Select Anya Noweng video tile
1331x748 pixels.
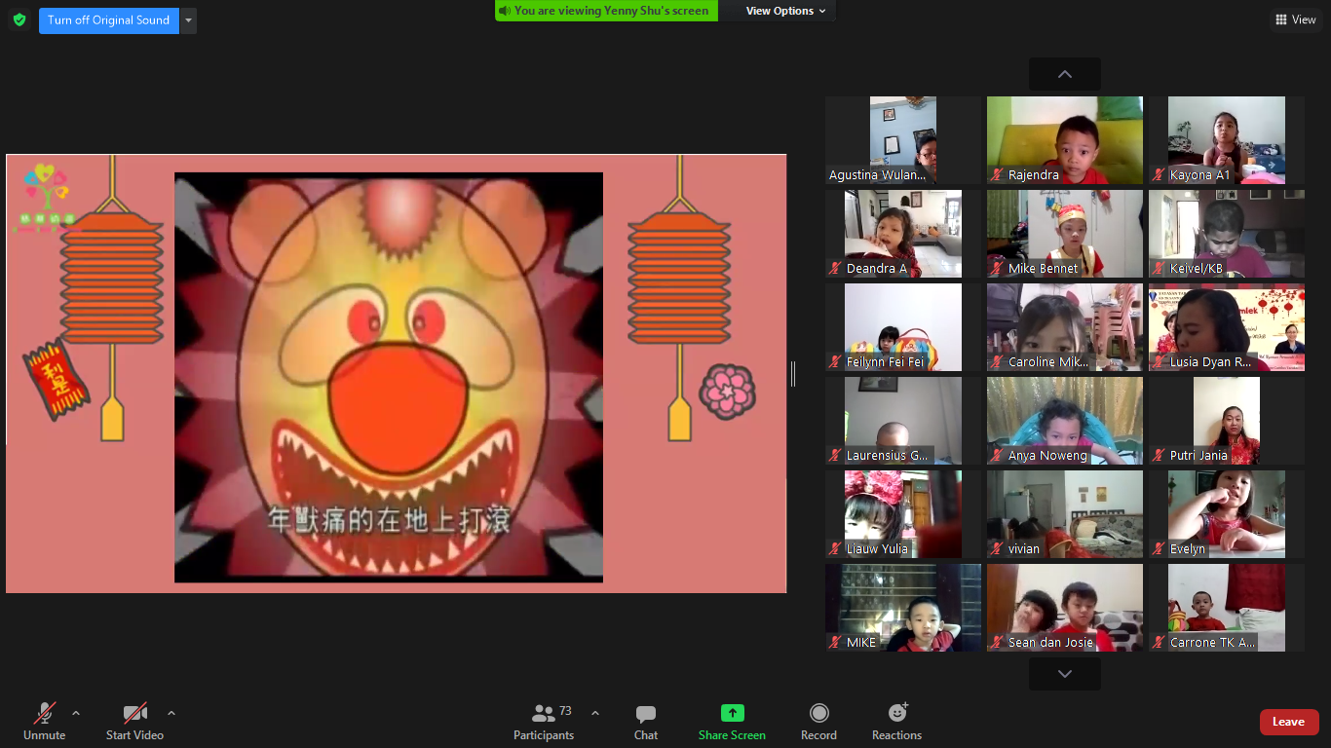coord(1065,421)
